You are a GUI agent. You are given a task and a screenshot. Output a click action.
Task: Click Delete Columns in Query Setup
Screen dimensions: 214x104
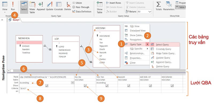click(x=136, y=7)
